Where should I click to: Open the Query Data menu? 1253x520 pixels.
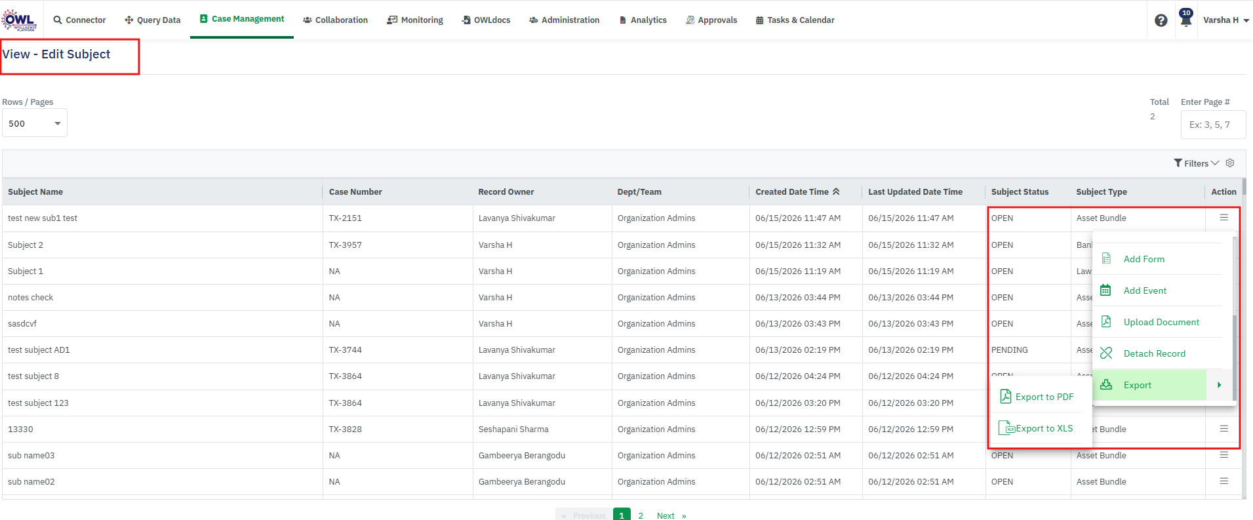pyautogui.click(x=152, y=20)
